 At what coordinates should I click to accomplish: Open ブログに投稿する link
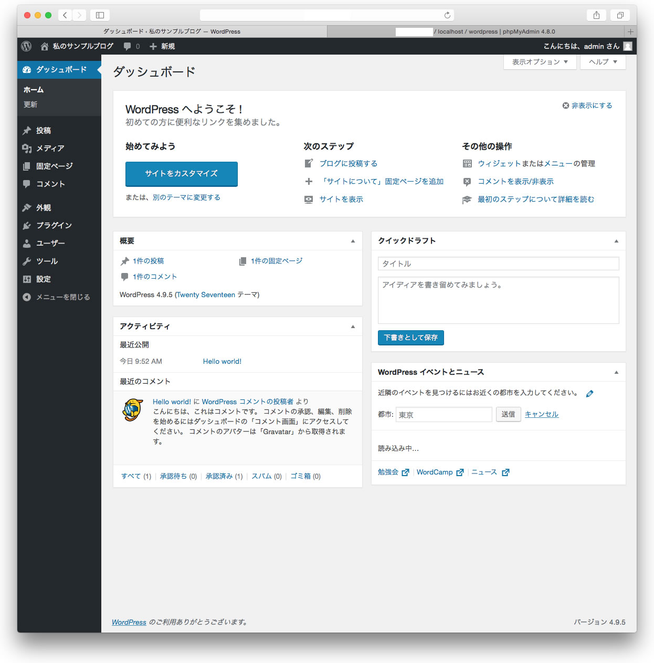tap(349, 163)
